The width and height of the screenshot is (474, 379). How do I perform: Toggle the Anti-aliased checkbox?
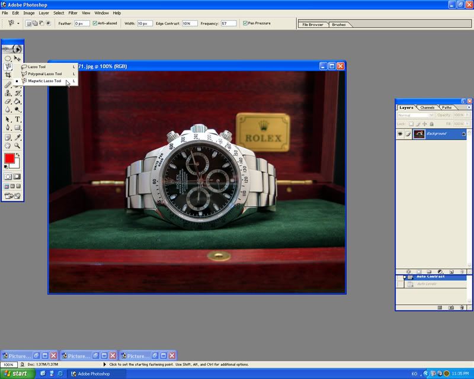click(95, 23)
